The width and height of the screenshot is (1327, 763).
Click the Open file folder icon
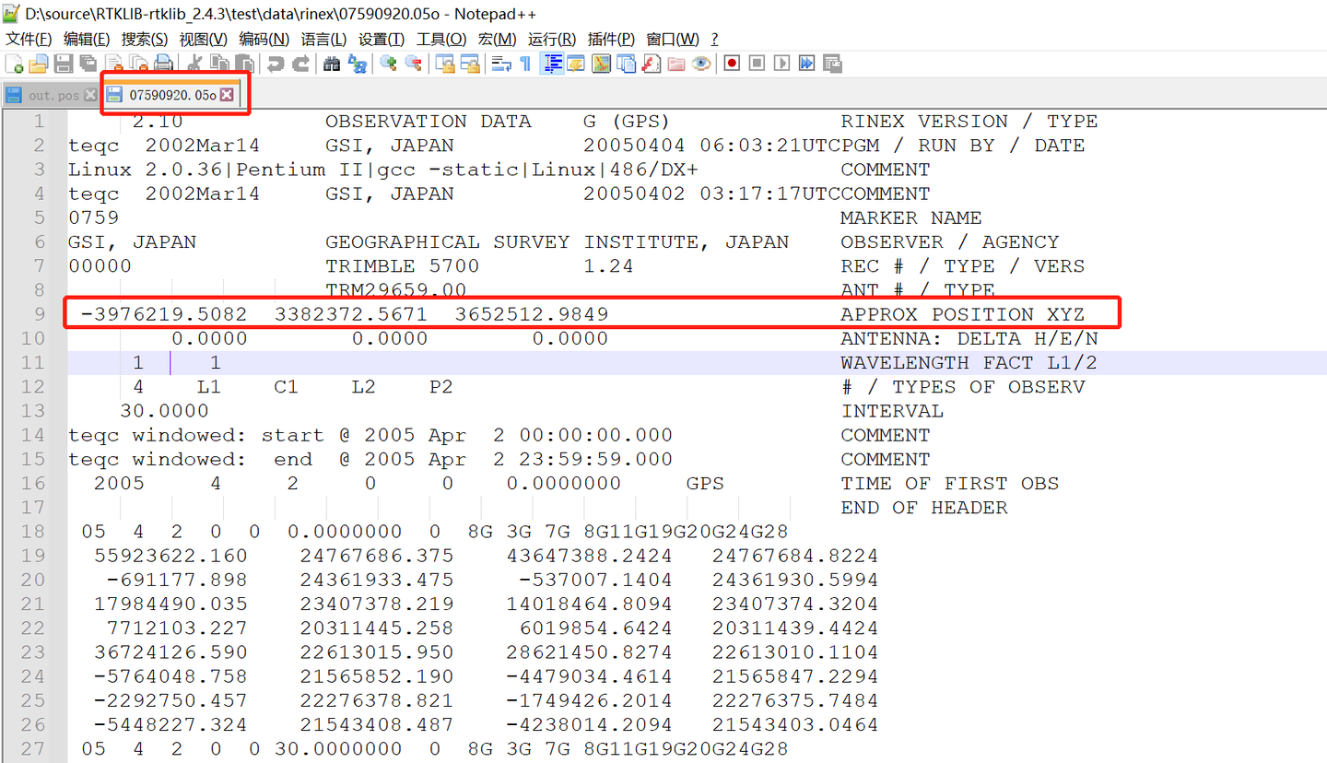coord(39,64)
